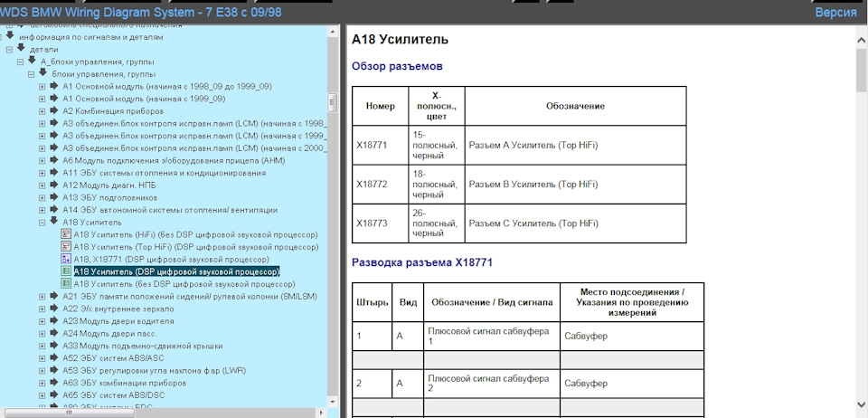The image size is (868, 418).
Task: Click arrow icon beside A1 Основной модуль 1999_09
Action: point(53,99)
